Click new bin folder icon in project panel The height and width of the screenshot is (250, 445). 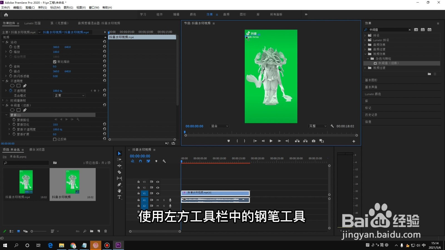click(x=92, y=231)
